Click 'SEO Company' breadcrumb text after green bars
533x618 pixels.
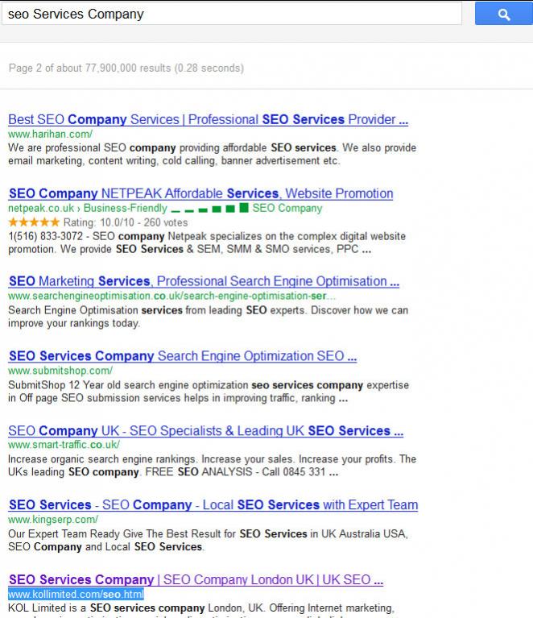[x=287, y=208]
